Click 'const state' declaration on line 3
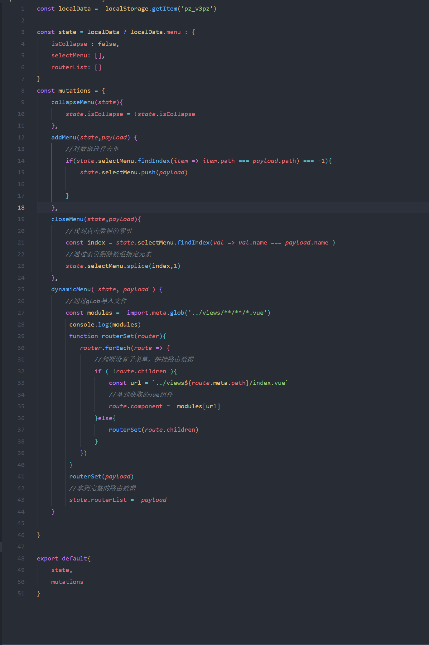This screenshot has height=645, width=429. [56, 32]
